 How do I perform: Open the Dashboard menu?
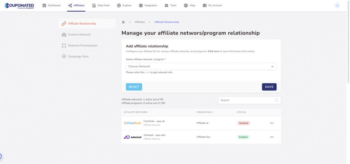coord(52,5)
